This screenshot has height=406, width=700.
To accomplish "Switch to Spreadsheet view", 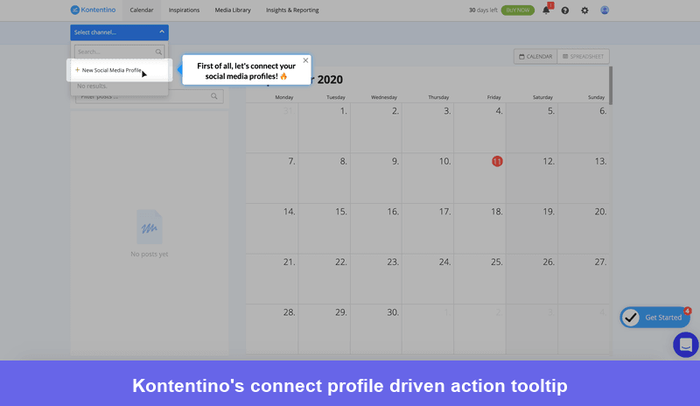I will point(583,57).
